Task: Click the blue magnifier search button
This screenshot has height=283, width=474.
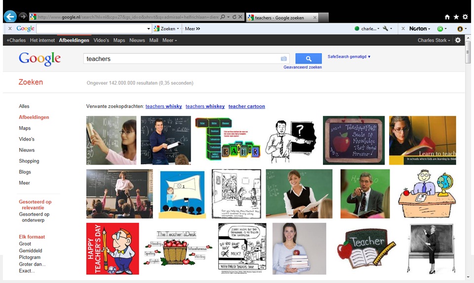Action: tap(308, 59)
